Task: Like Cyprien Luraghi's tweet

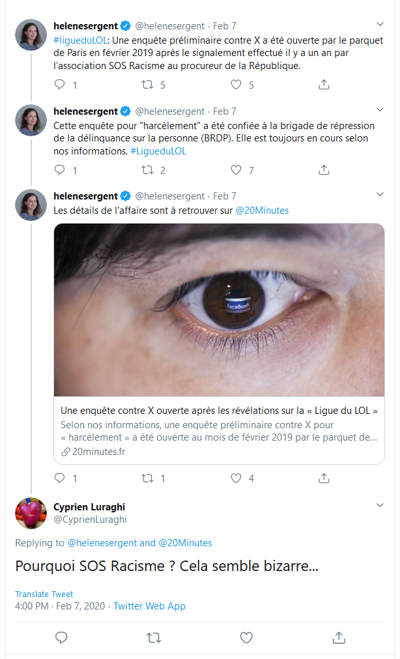Action: (246, 637)
